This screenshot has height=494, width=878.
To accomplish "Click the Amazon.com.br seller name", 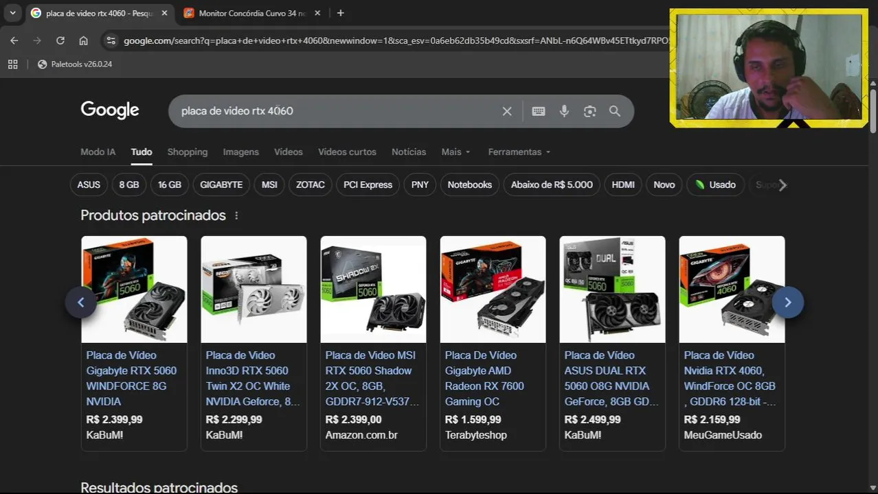I will pos(361,435).
